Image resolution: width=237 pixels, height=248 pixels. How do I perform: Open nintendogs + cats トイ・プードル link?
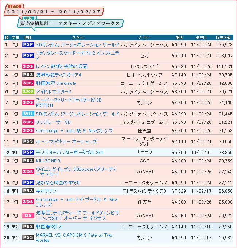tap(77, 202)
